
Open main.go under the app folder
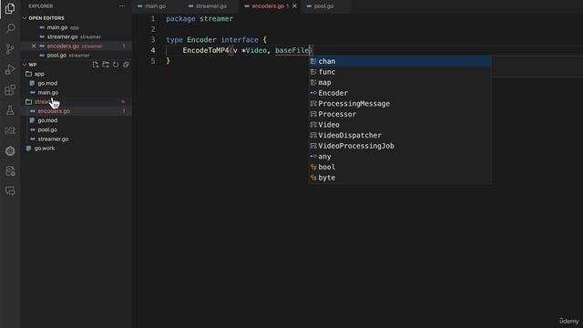tap(48, 93)
